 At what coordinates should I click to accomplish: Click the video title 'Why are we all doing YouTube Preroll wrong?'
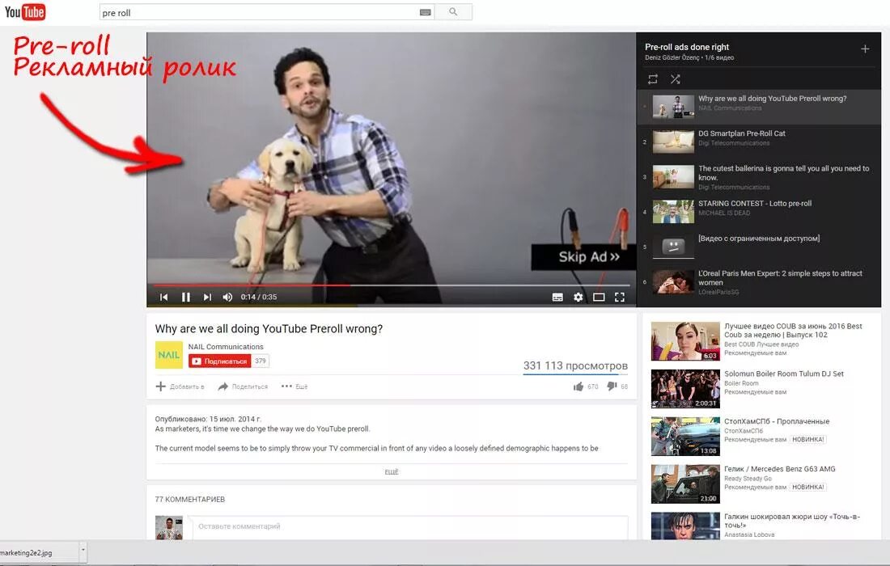click(x=269, y=329)
